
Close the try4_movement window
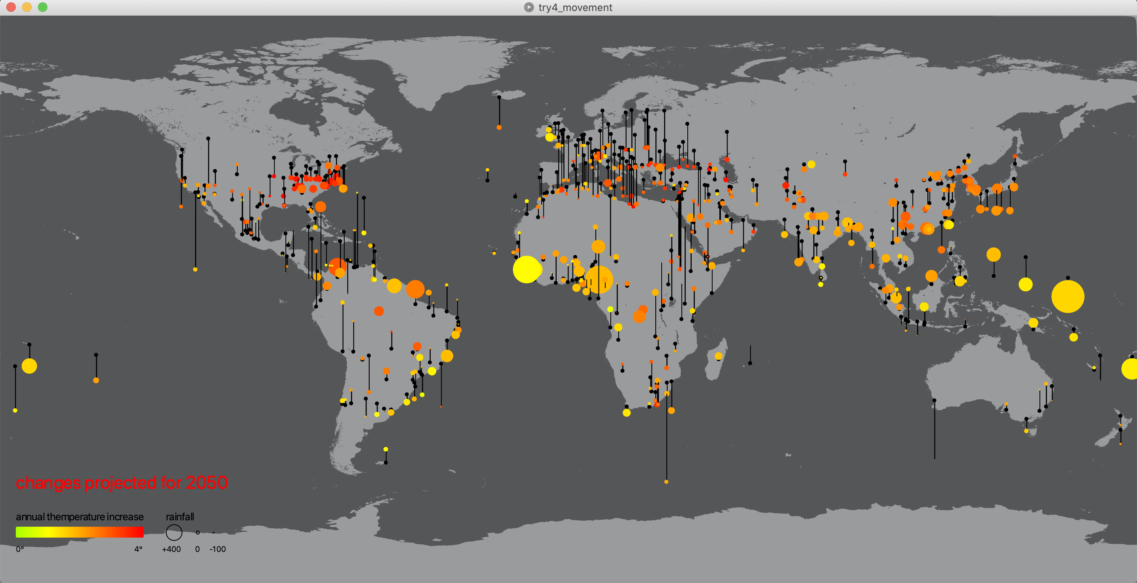click(11, 7)
